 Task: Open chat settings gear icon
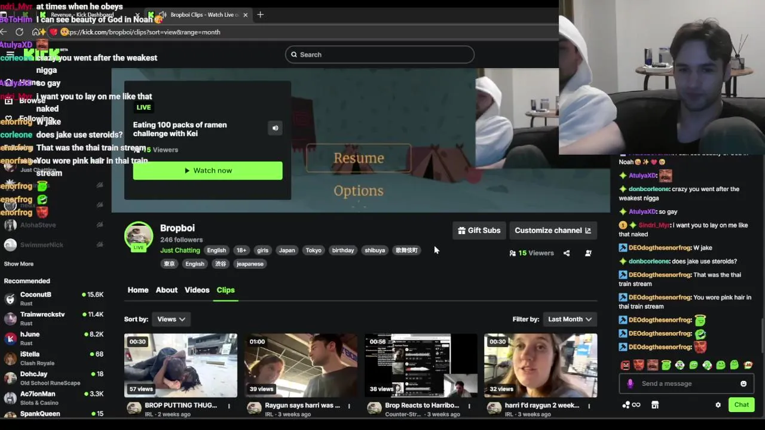coord(718,405)
